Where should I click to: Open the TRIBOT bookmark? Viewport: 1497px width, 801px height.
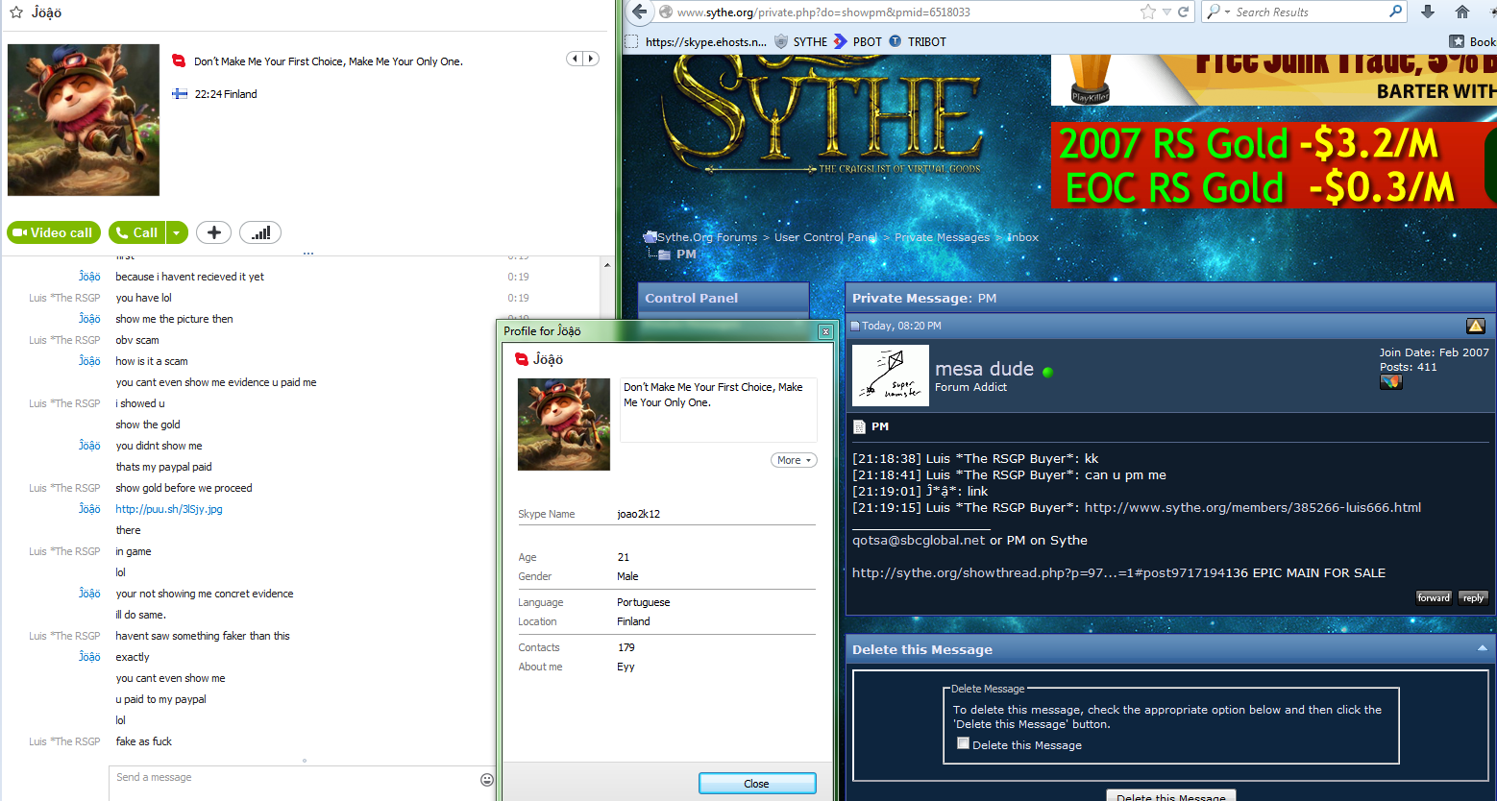[x=918, y=41]
